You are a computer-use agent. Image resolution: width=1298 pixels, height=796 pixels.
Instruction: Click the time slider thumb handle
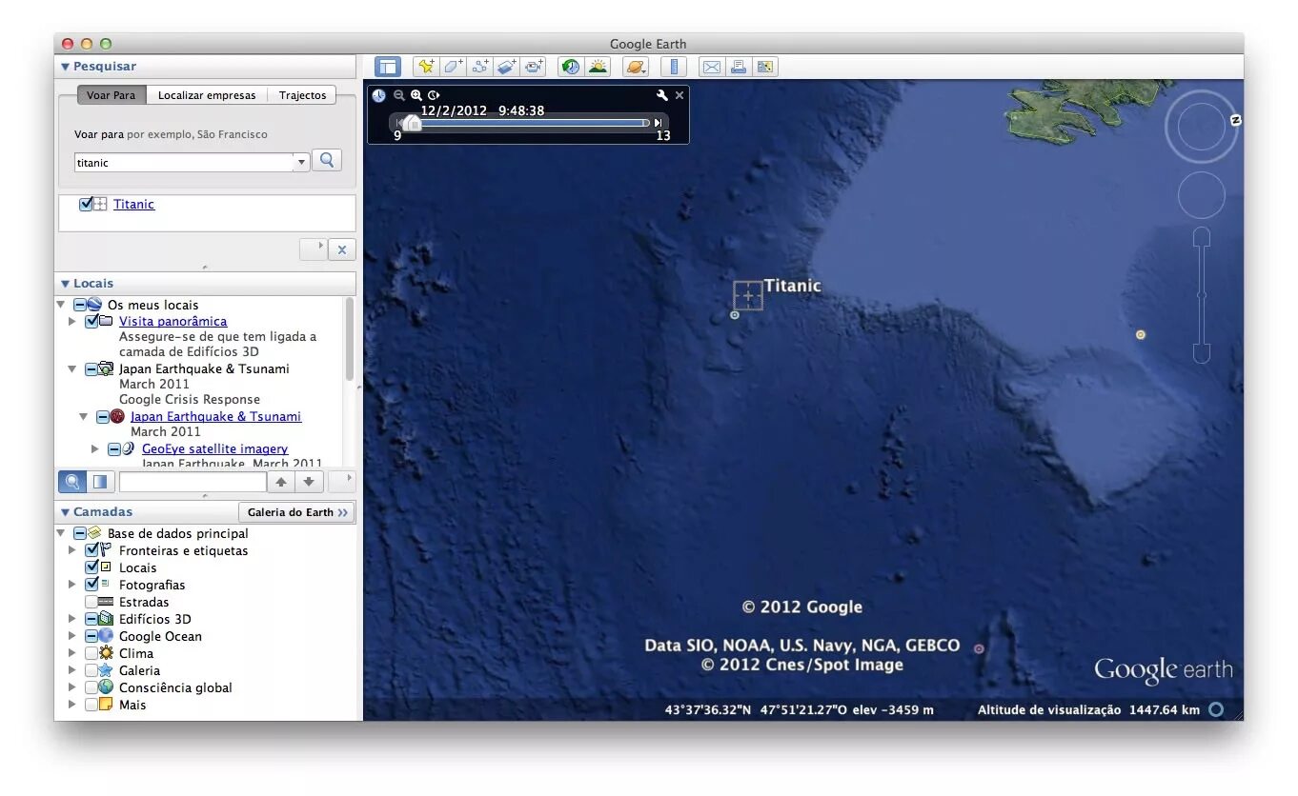[x=411, y=123]
